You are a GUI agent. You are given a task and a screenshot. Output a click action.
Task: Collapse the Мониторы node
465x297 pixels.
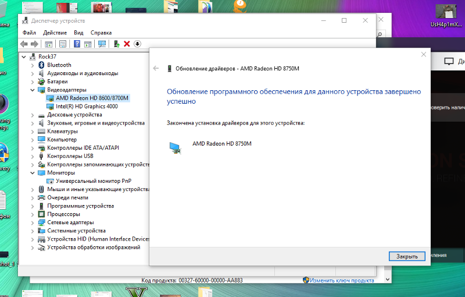tap(33, 172)
